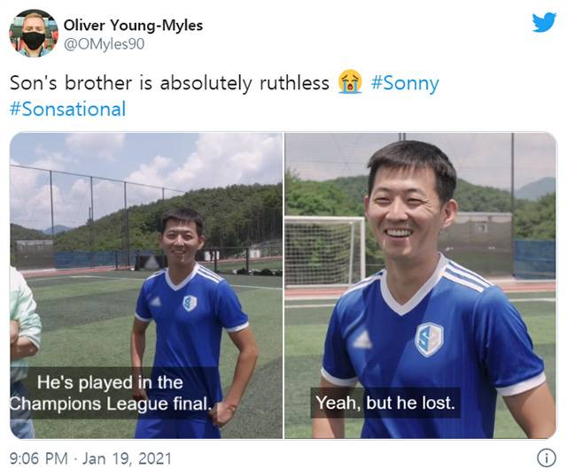Click the 9:06 PM Jan 19, 2021 timestamp

pyautogui.click(x=90, y=458)
